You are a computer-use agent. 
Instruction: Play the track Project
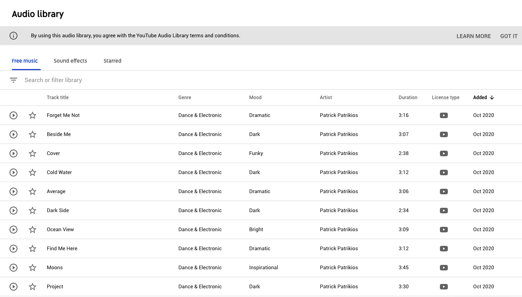(x=13, y=287)
